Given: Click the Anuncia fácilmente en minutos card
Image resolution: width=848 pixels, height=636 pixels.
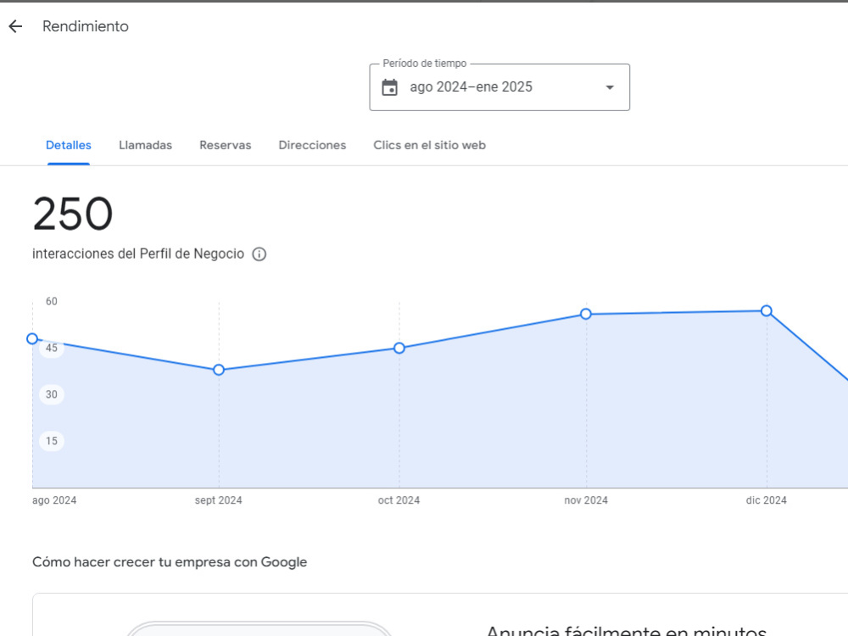Looking at the screenshot, I should click(x=440, y=615).
